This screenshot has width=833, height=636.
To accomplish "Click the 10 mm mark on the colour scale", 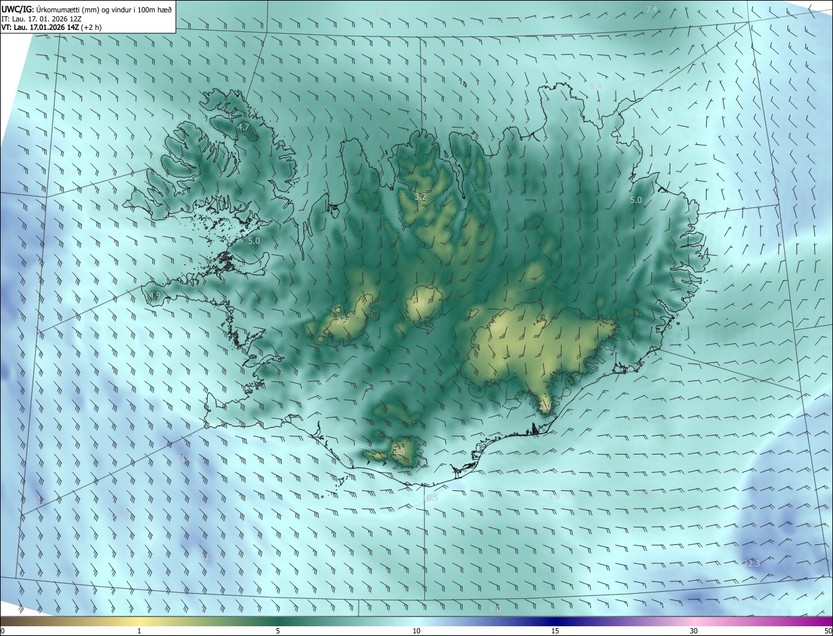I will coord(416,631).
